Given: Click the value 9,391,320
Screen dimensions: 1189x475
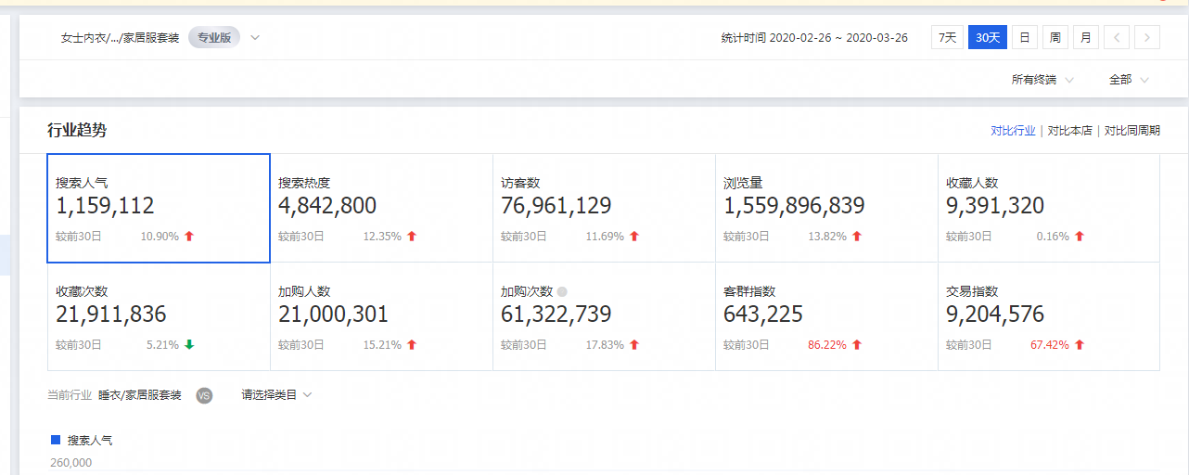Looking at the screenshot, I should [x=995, y=206].
